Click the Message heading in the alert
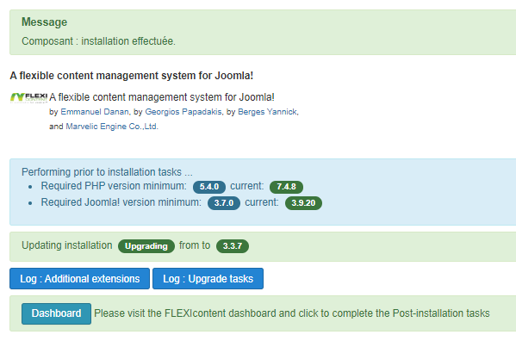516x347 pixels. point(45,22)
